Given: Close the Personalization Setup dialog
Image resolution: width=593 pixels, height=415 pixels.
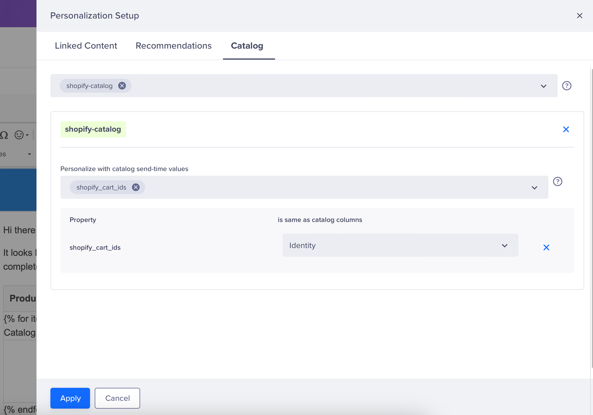Looking at the screenshot, I should pyautogui.click(x=579, y=16).
